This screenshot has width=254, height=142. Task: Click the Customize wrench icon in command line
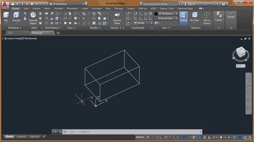(60, 132)
